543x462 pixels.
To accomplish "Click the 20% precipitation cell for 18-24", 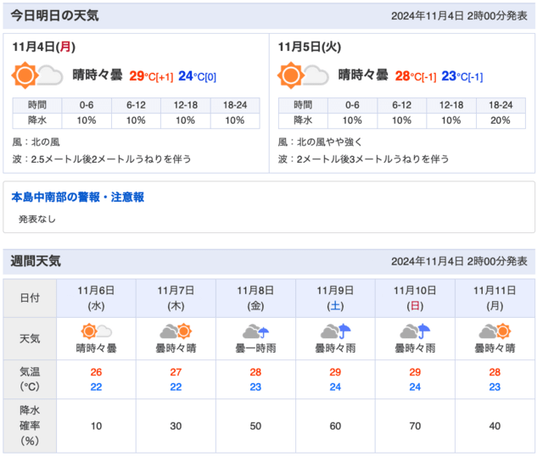I will (501, 120).
